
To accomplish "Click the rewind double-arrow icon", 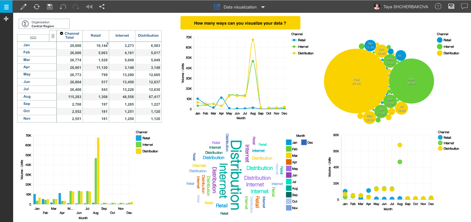I will coord(89,7).
